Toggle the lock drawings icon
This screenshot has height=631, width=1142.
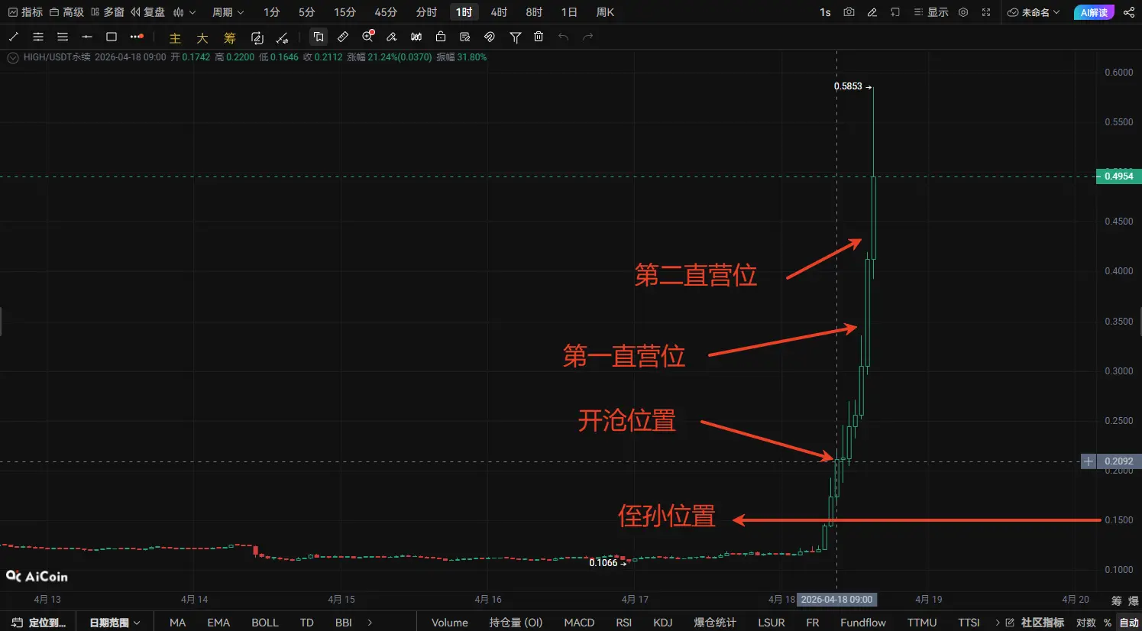click(441, 37)
